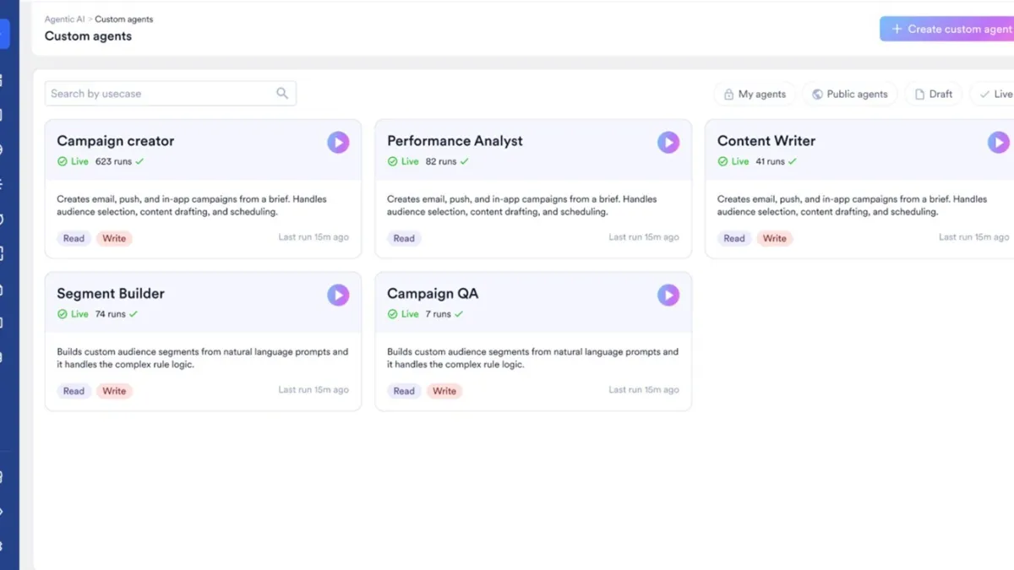Click the lock icon on My agents
Screen dimensions: 1014x570
pos(728,95)
